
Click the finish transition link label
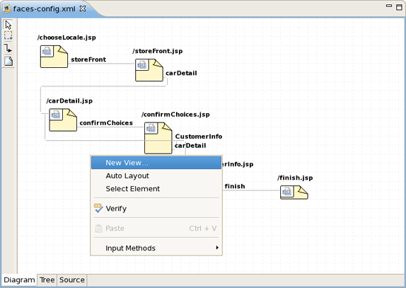[x=235, y=186]
